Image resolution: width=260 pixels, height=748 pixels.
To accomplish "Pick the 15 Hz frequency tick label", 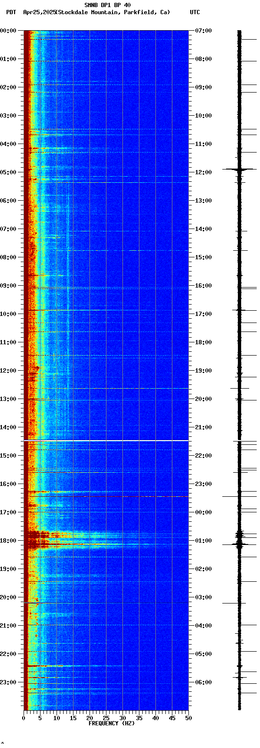I will tap(73, 718).
